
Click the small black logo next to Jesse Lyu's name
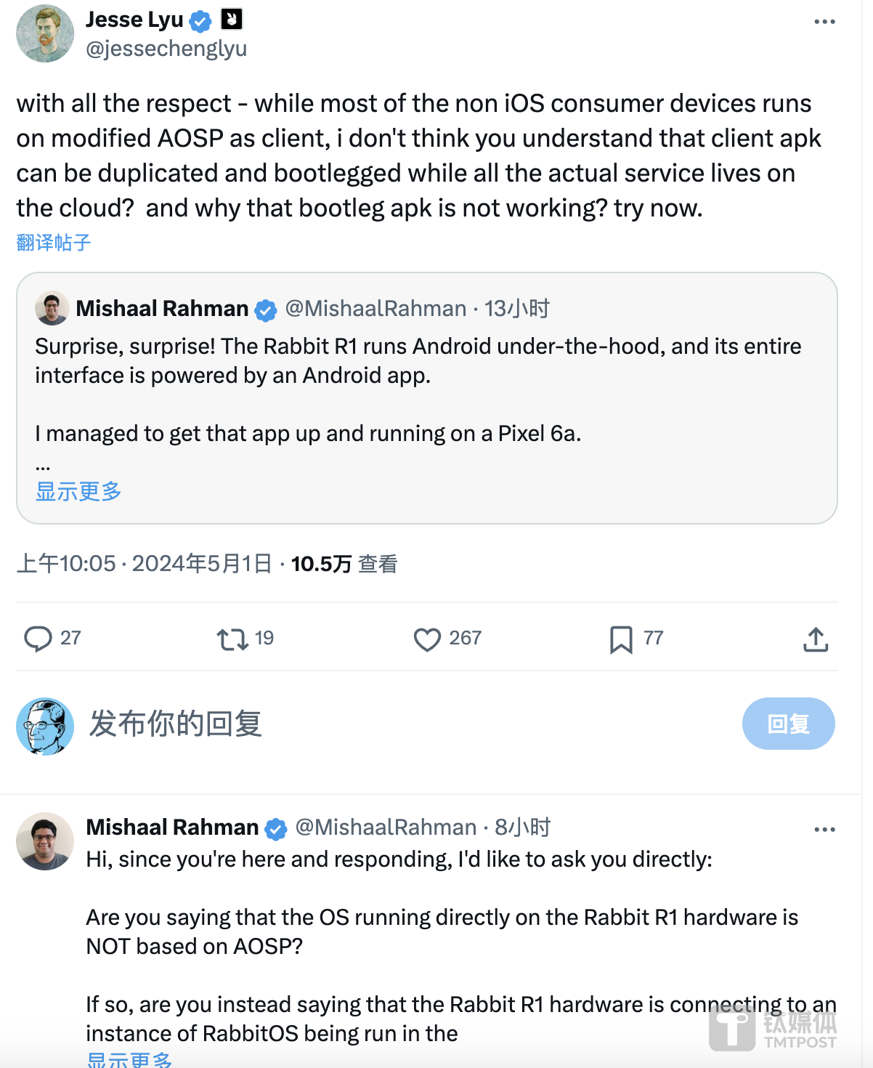231,19
